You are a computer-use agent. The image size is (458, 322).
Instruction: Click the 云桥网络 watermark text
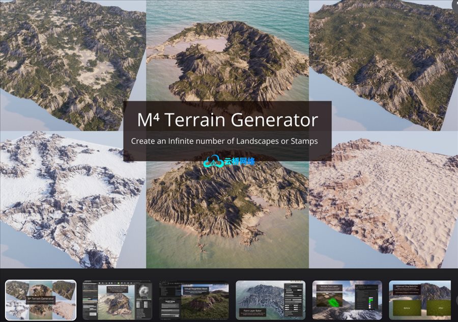240,162
